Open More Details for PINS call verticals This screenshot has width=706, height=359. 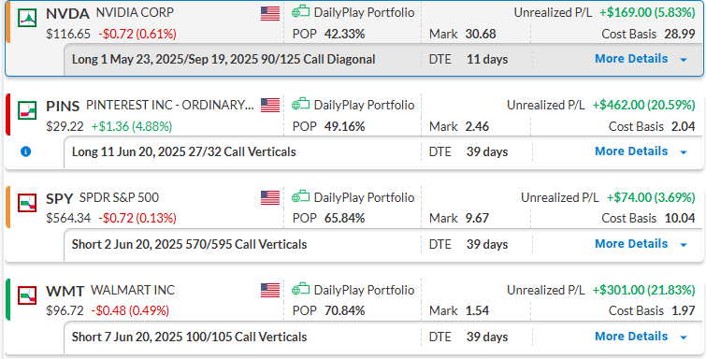tap(631, 151)
